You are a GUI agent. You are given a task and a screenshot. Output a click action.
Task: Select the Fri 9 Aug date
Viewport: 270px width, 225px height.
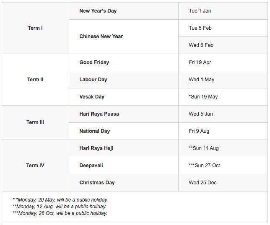point(199,131)
